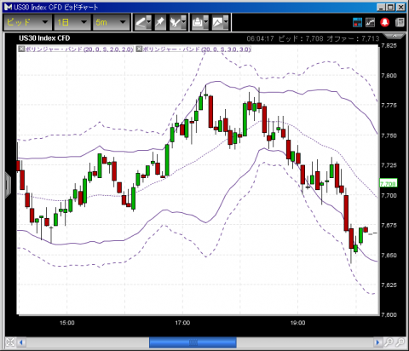Screen dimensions: 409x351
Task: Click the print chart icon
Action: click(x=198, y=22)
